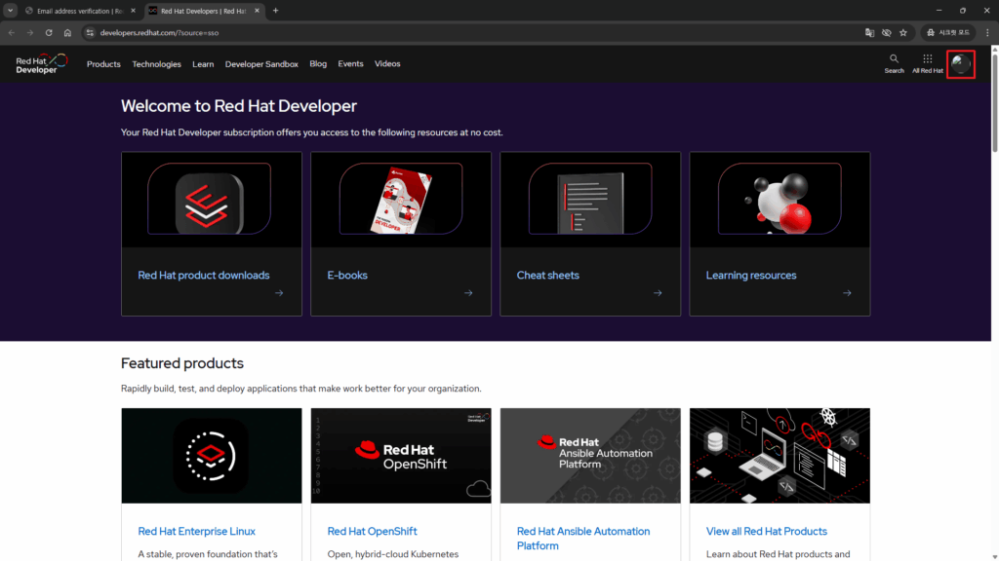Click the Red Hat Ansible Automation Platform thumbnail
Viewport: 999px width, 561px height.
588,455
